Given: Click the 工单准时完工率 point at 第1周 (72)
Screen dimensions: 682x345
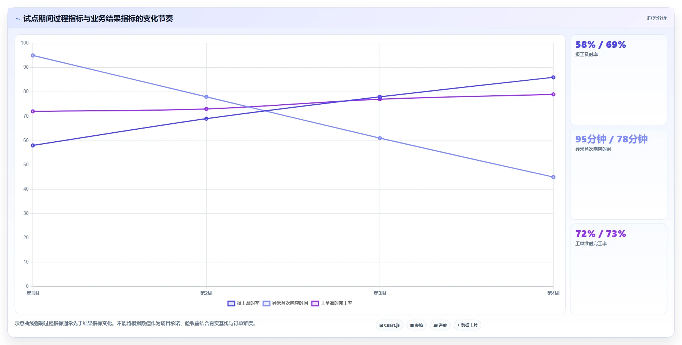Looking at the screenshot, I should click(x=33, y=111).
